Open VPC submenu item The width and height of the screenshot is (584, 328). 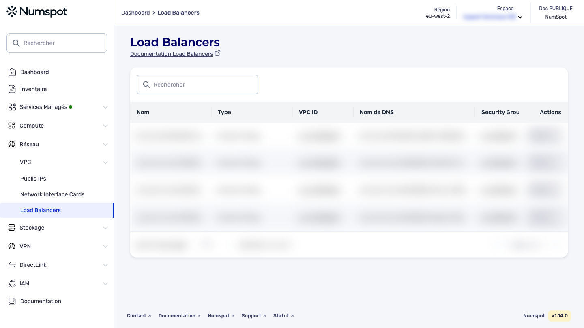(x=26, y=162)
